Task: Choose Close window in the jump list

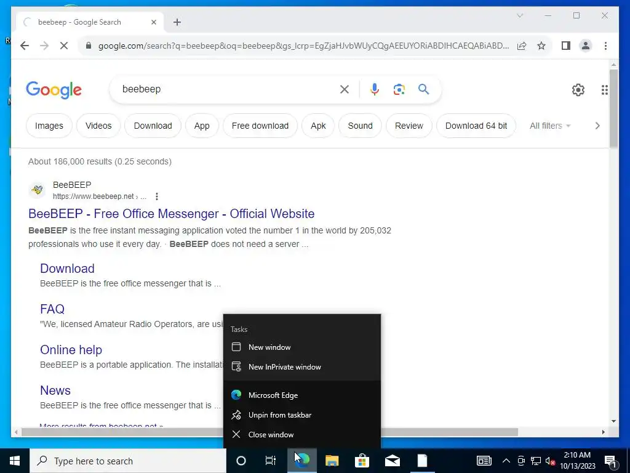Action: pyautogui.click(x=301, y=434)
